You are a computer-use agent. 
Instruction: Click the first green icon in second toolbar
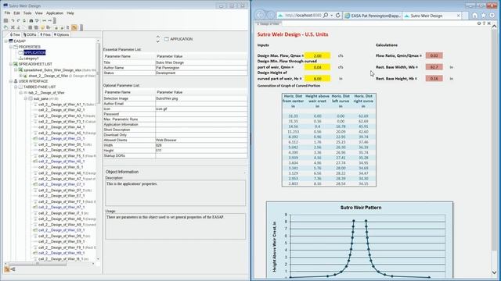[x=5, y=28]
